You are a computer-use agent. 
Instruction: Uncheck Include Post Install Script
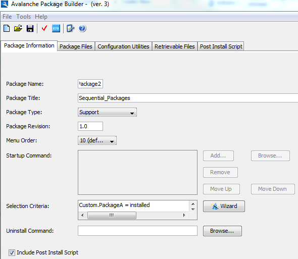12,252
